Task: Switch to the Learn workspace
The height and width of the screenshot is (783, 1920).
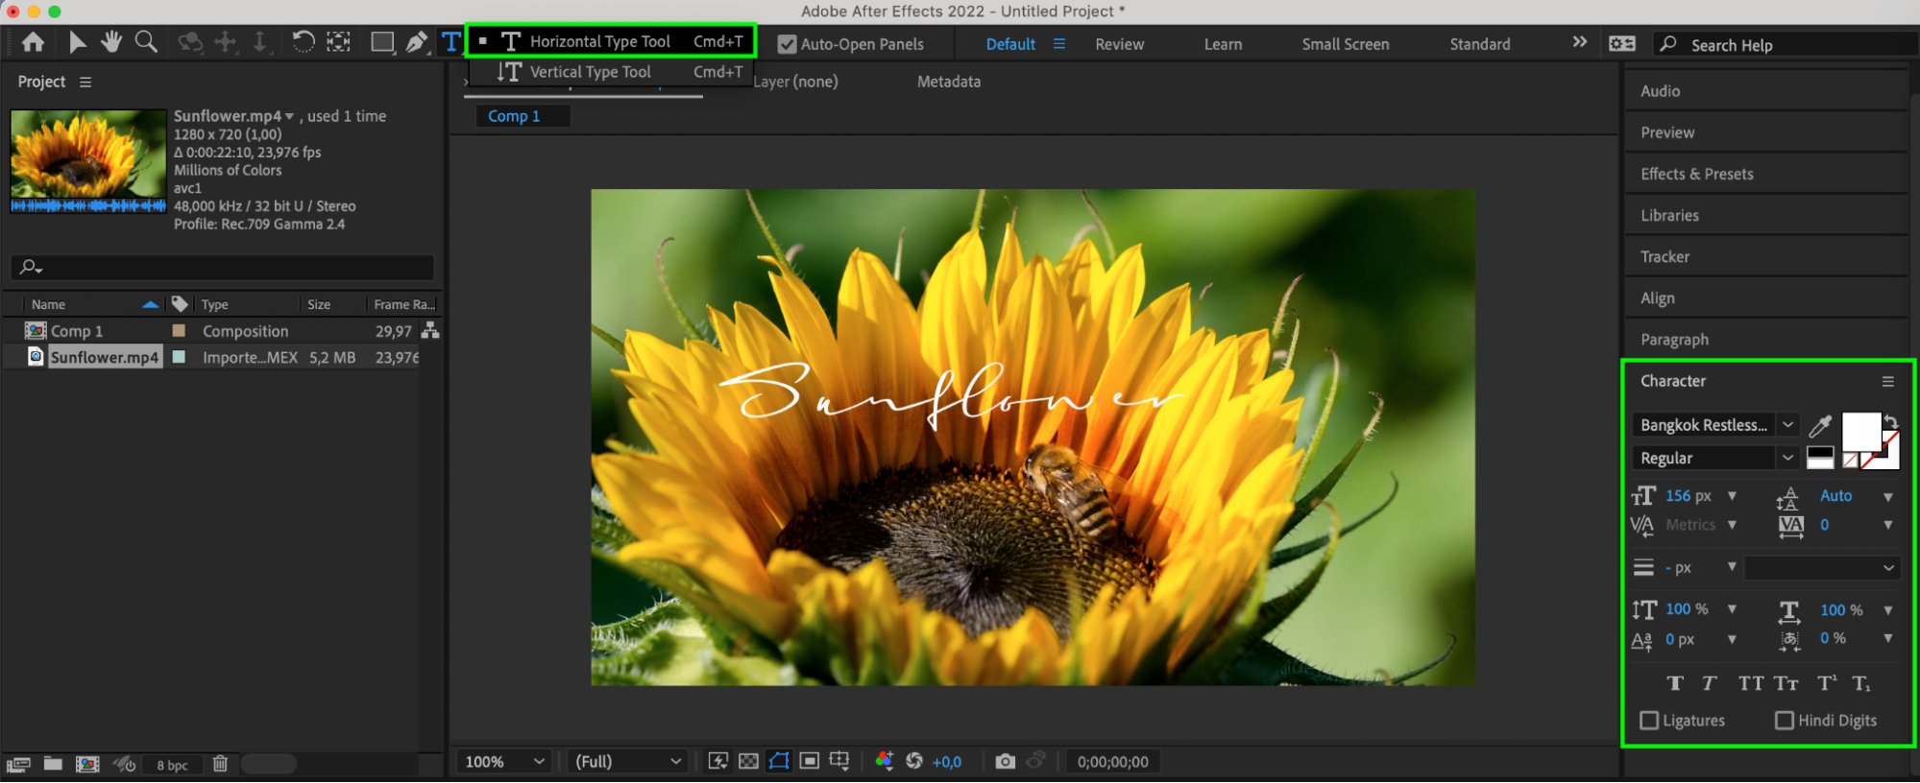Action: (x=1223, y=44)
